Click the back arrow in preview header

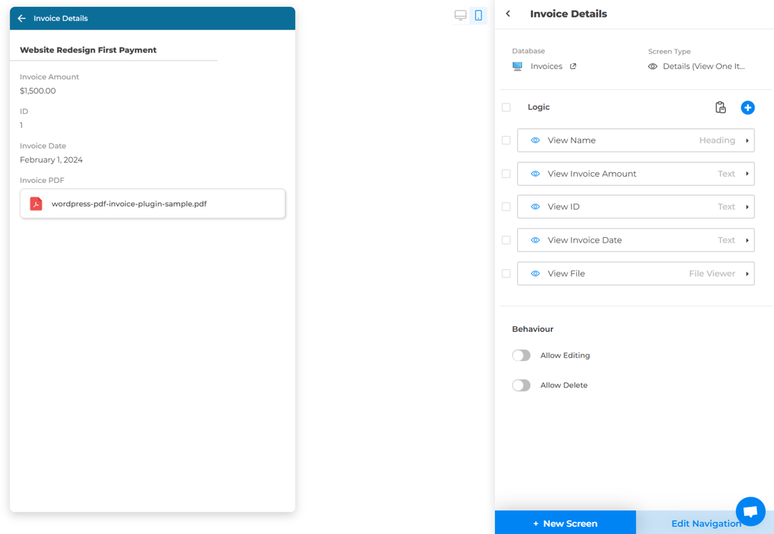(x=22, y=19)
